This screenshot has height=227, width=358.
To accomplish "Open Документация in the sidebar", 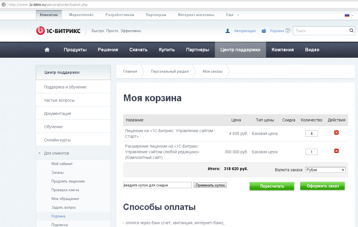I will pos(73,113).
